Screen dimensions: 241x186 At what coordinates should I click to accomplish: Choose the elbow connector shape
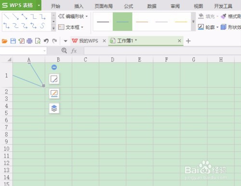click(34, 16)
